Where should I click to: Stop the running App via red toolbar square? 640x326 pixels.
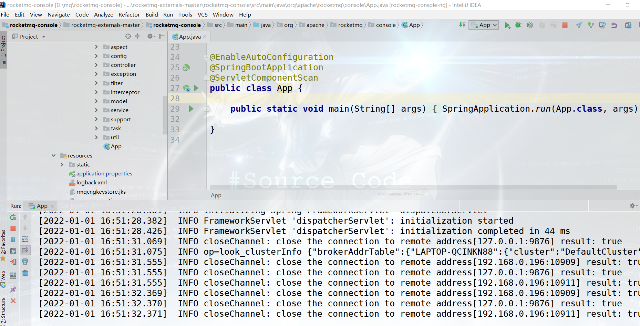[x=565, y=25]
